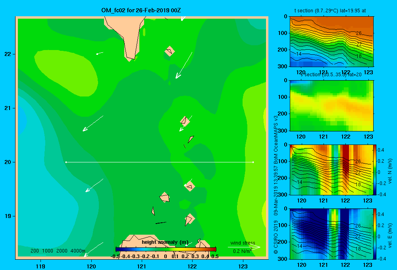Click the small diamond-shaped island near latitude 22
The height and width of the screenshot is (270, 397).
pyautogui.click(x=170, y=51)
